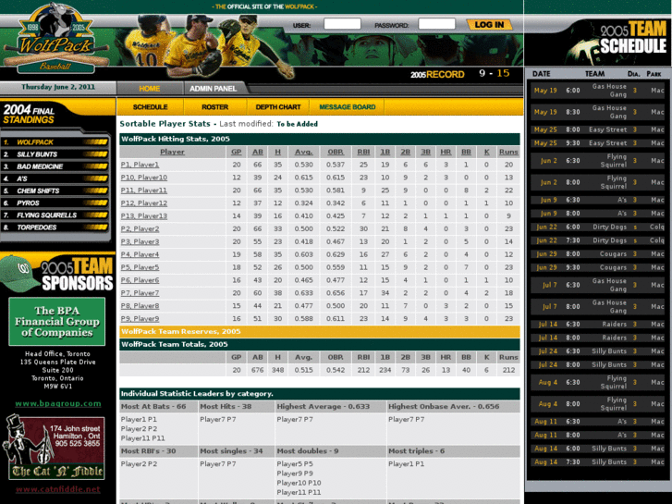The image size is (672, 504).
Task: Sort hitting stats by H column
Action: (x=277, y=152)
